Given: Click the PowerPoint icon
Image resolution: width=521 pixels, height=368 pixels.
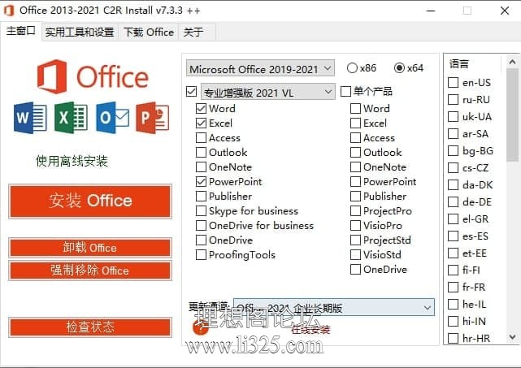Looking at the screenshot, I should [x=153, y=118].
